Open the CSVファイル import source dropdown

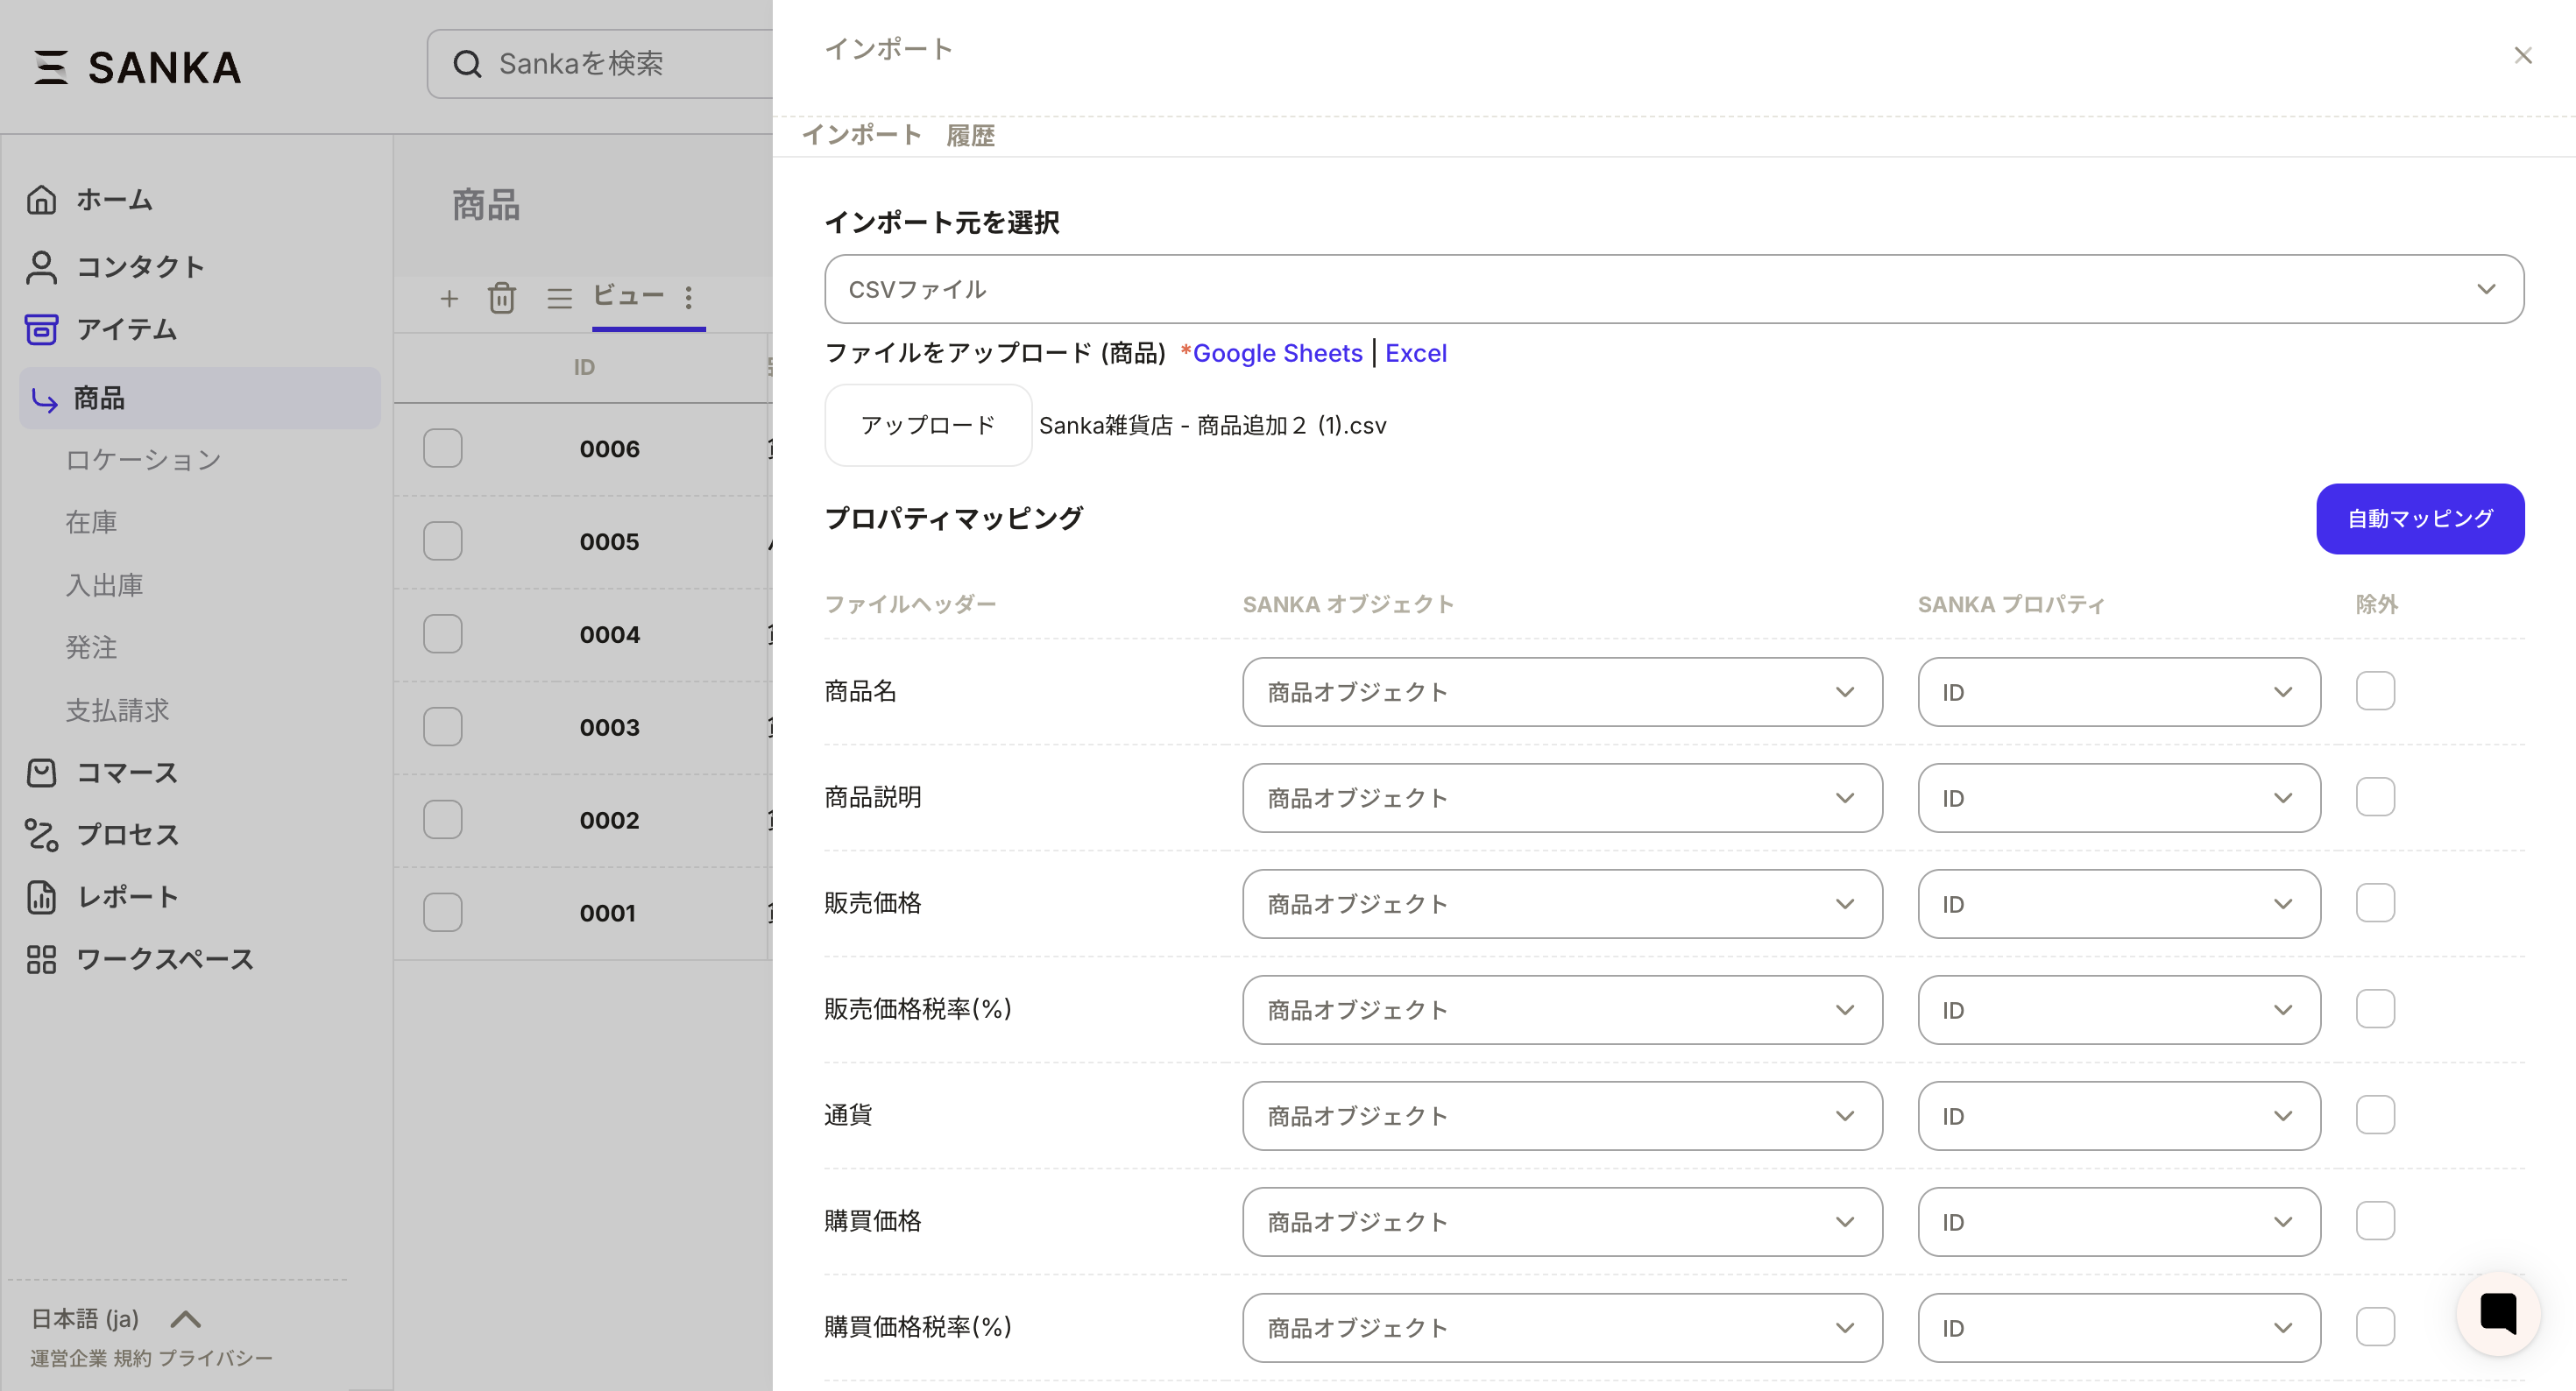(x=1673, y=289)
